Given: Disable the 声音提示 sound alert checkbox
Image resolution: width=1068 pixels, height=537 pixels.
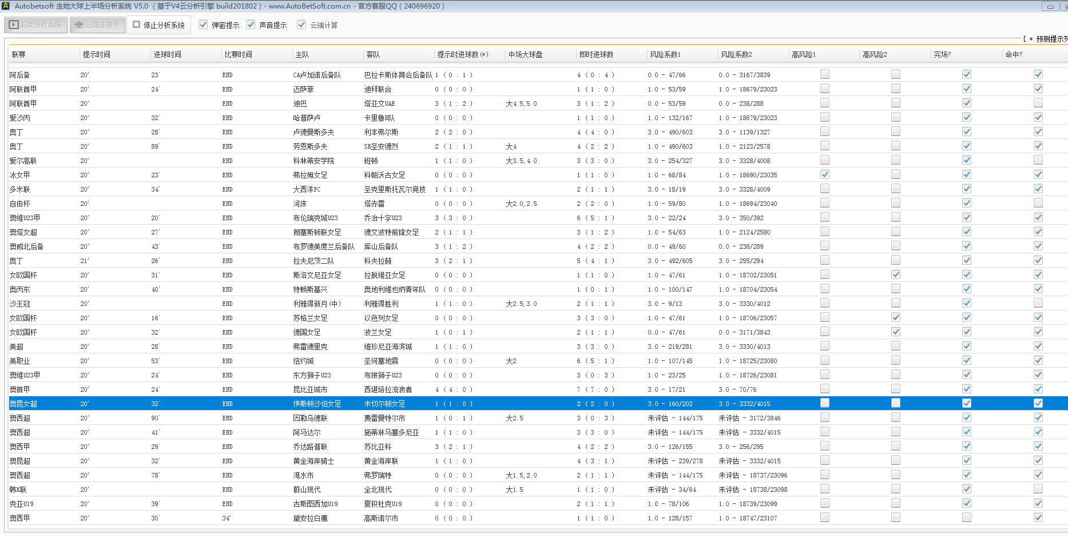Looking at the screenshot, I should point(251,25).
